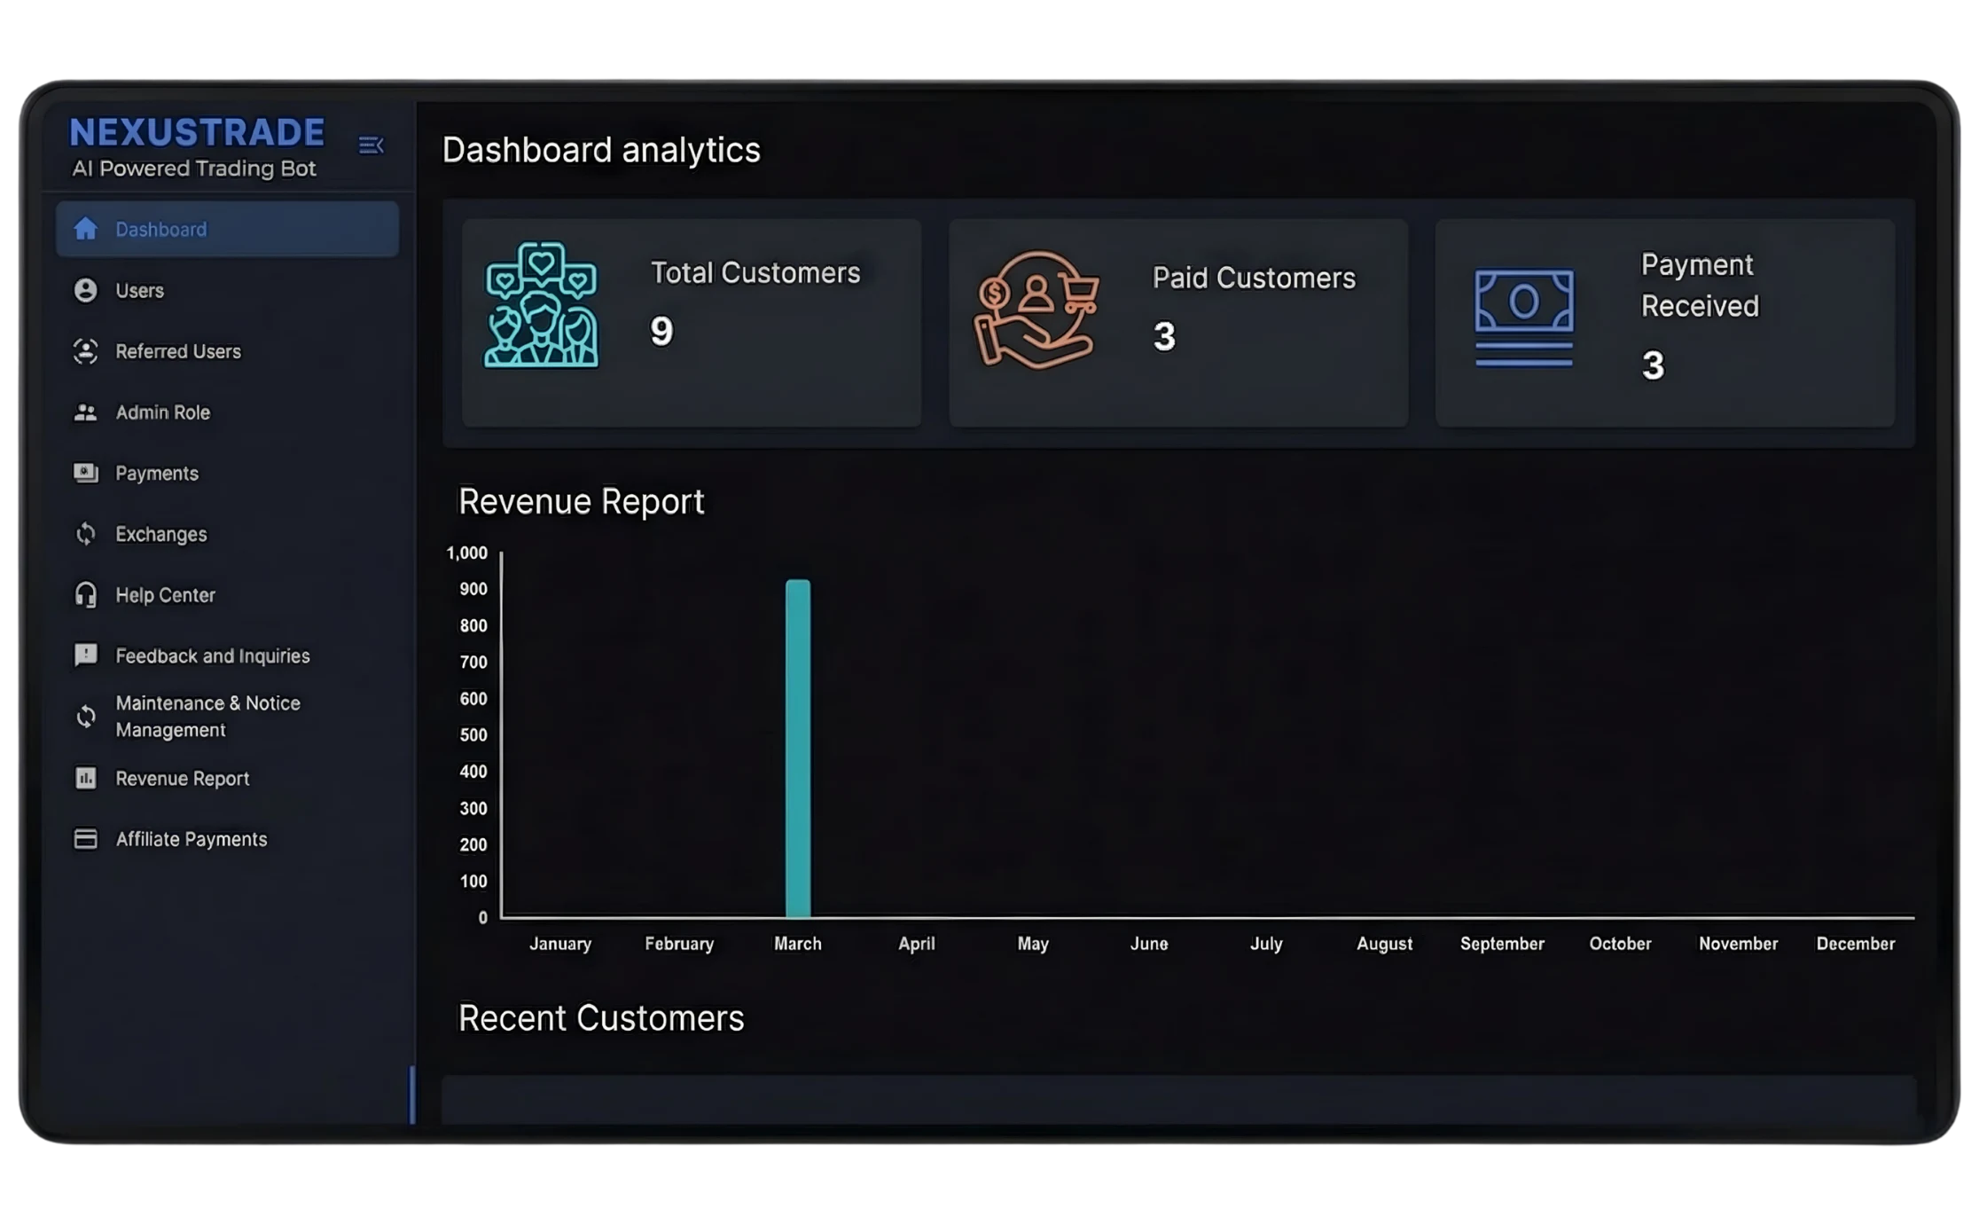Open the Paid Customers card
The image size is (1979, 1224).
click(1177, 323)
